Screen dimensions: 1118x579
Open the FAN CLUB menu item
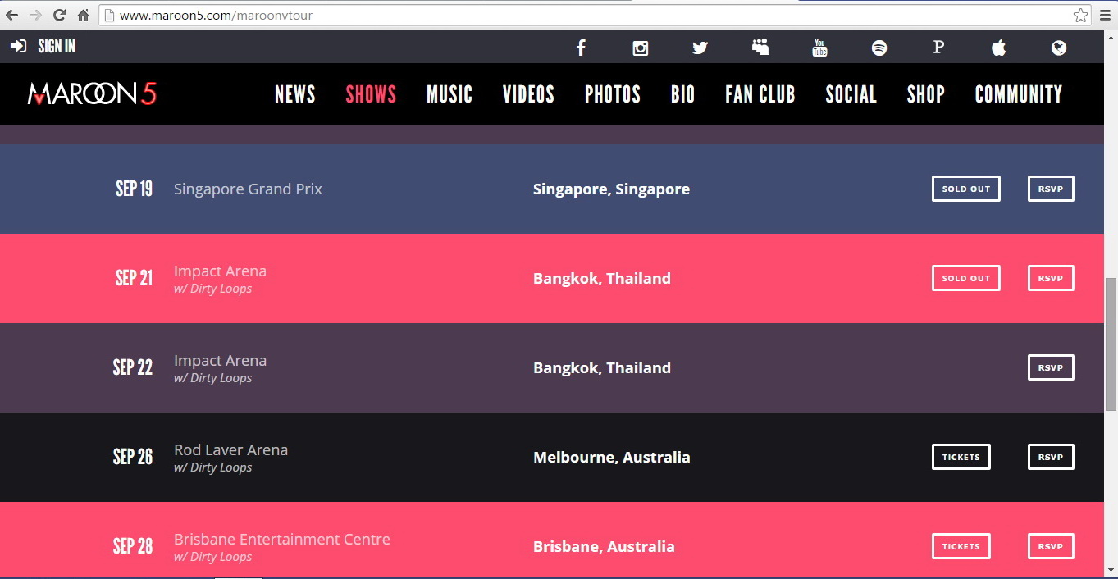[760, 94]
